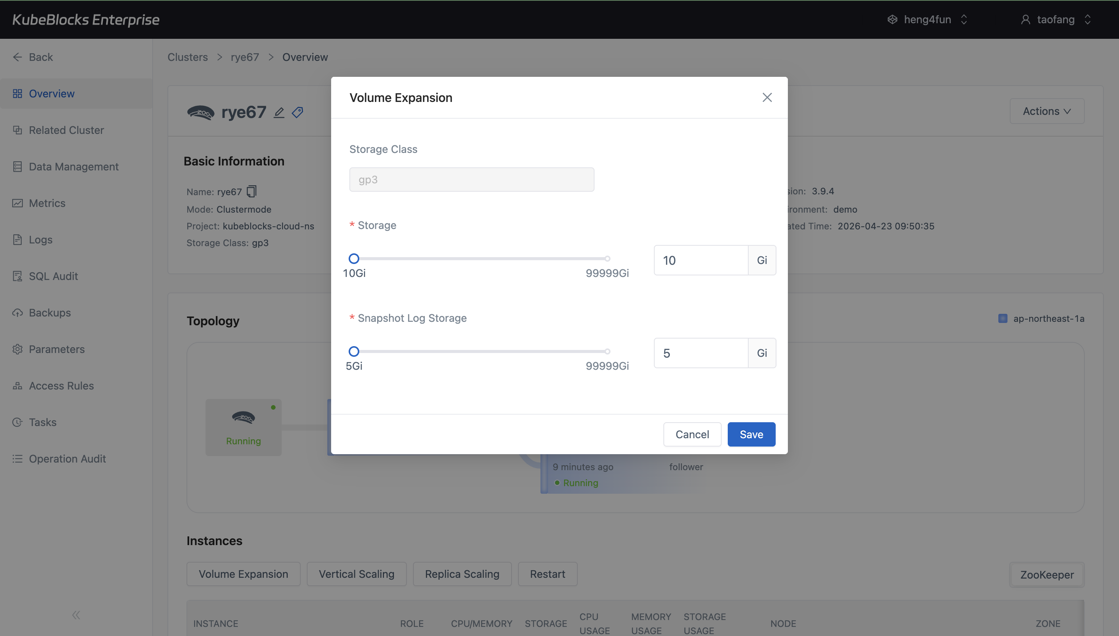The width and height of the screenshot is (1119, 636).
Task: Click the Back arrow in sidebar
Action: coord(18,57)
